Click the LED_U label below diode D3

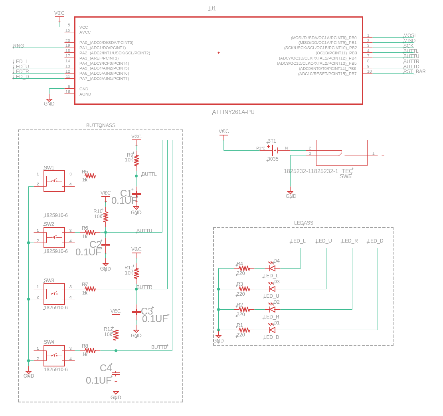tap(271, 296)
